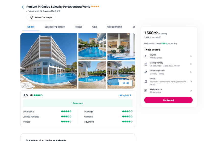Click the Zobacz na mapie button
The height and width of the screenshot is (141, 204).
coord(41,17)
